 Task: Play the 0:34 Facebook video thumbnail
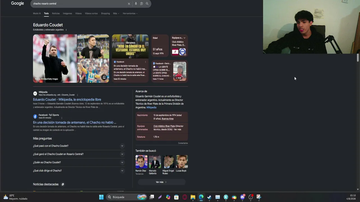click(x=179, y=72)
